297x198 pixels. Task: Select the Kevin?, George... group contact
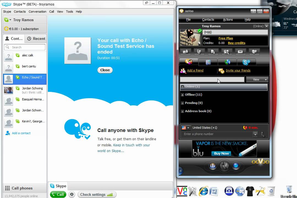pyautogui.click(x=25, y=123)
